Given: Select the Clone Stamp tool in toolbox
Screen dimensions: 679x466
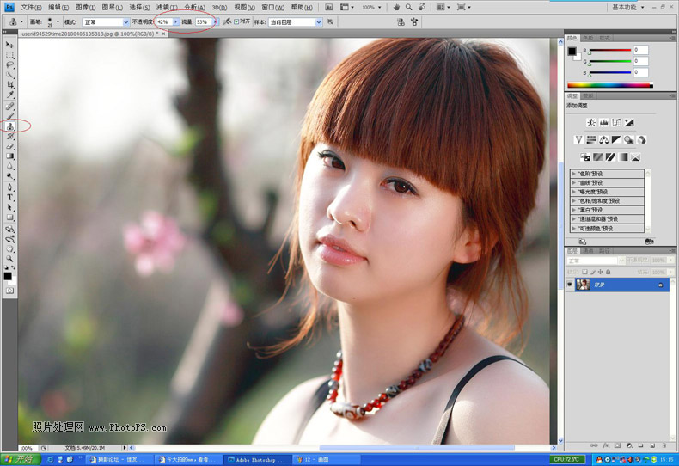Looking at the screenshot, I should tap(9, 126).
